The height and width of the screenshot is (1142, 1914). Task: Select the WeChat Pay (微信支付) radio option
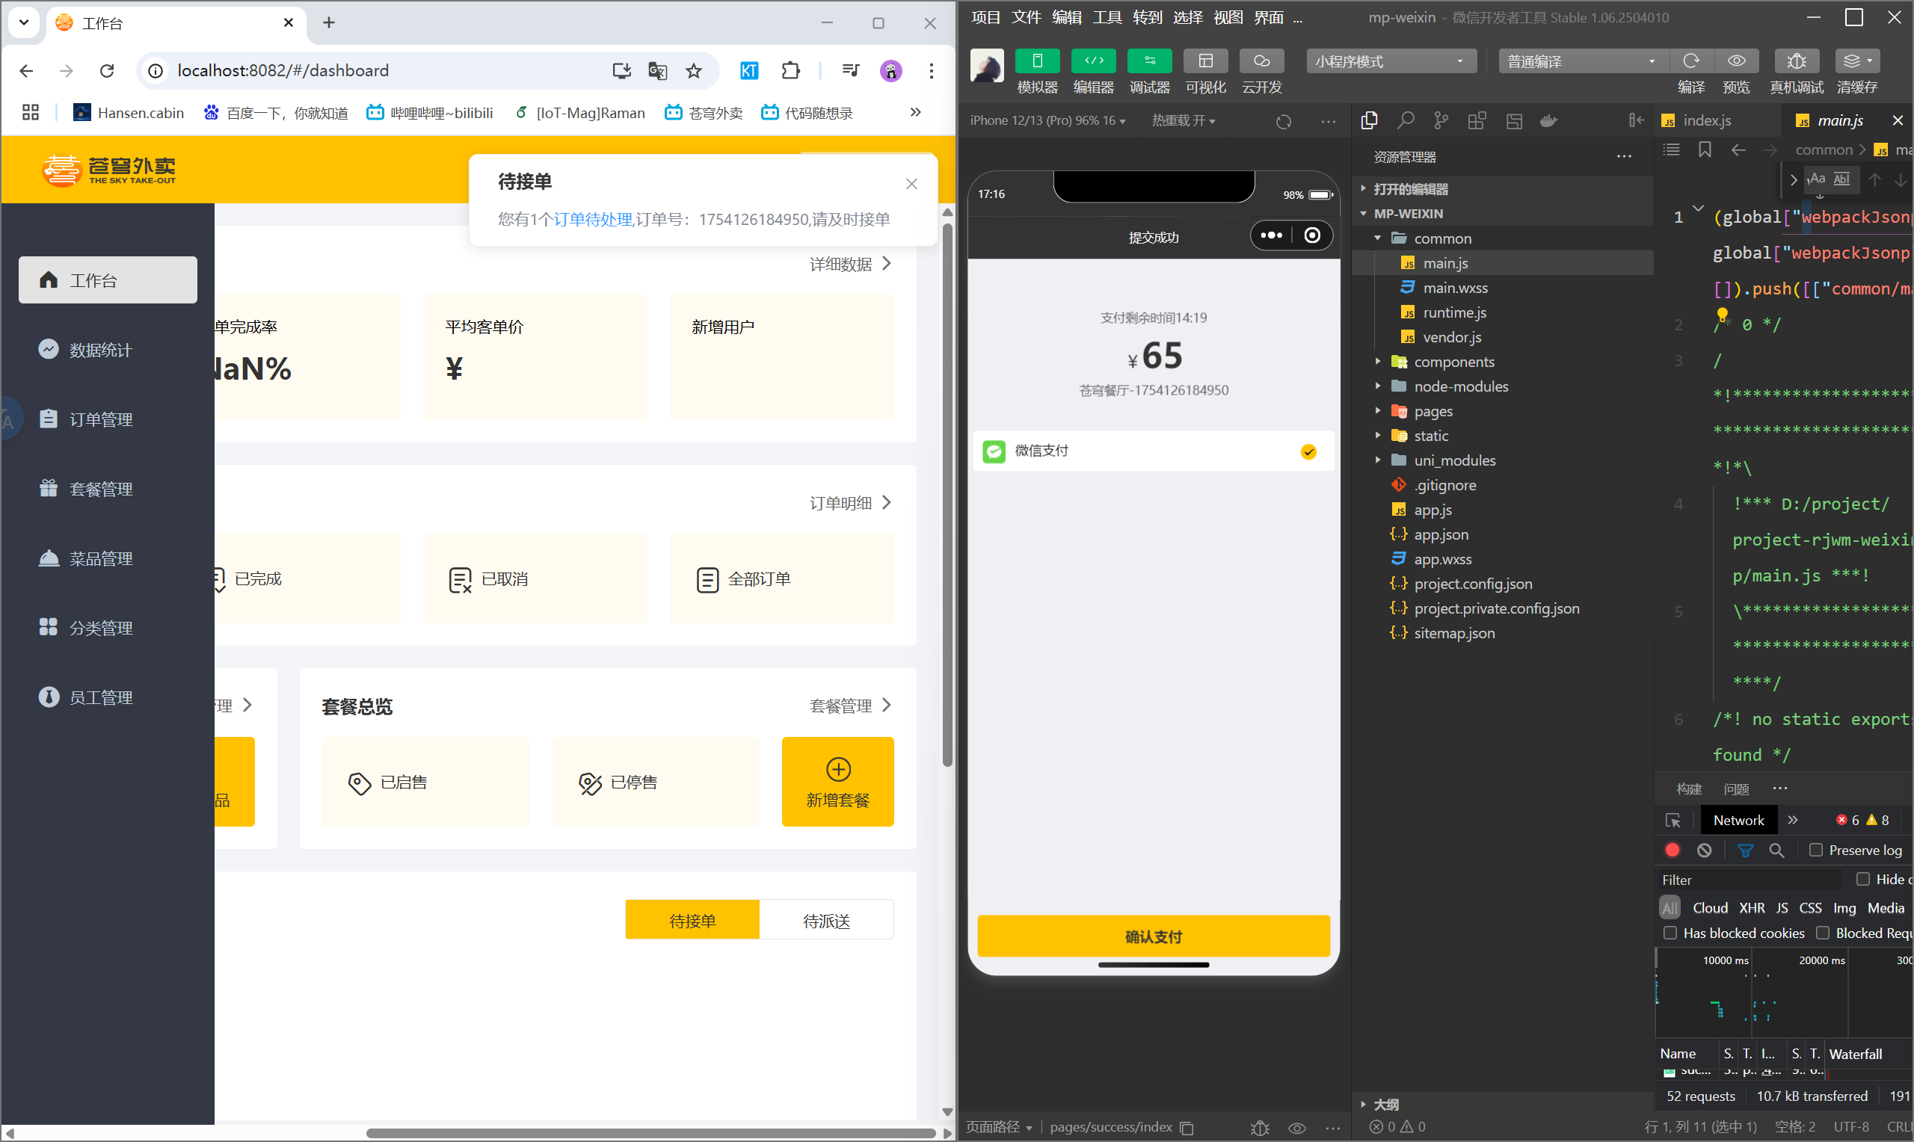(x=1308, y=451)
